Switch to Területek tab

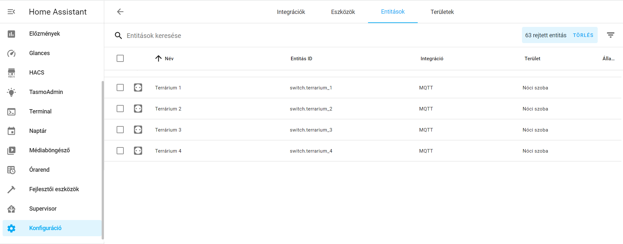coord(442,12)
